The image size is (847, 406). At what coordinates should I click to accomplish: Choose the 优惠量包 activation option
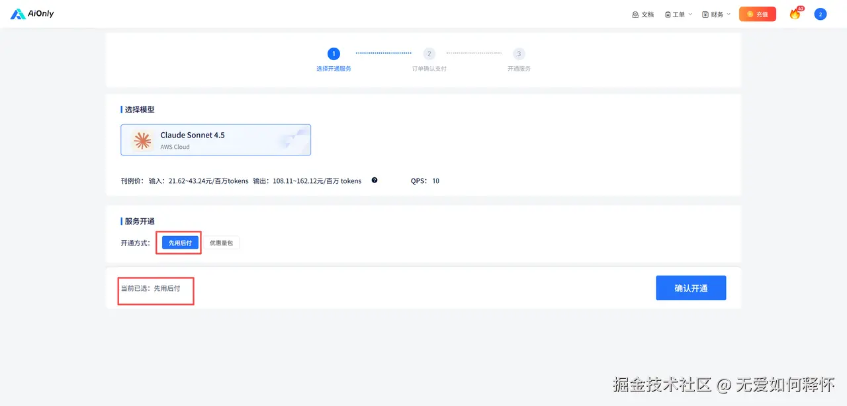pos(221,243)
